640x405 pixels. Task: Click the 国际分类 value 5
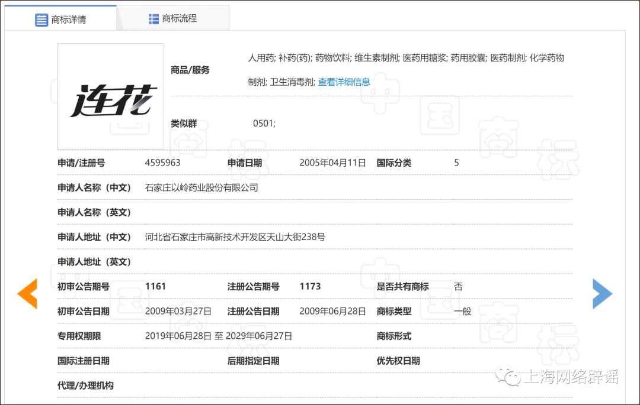456,163
